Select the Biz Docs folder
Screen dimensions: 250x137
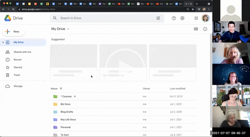pyautogui.click(x=123, y=104)
